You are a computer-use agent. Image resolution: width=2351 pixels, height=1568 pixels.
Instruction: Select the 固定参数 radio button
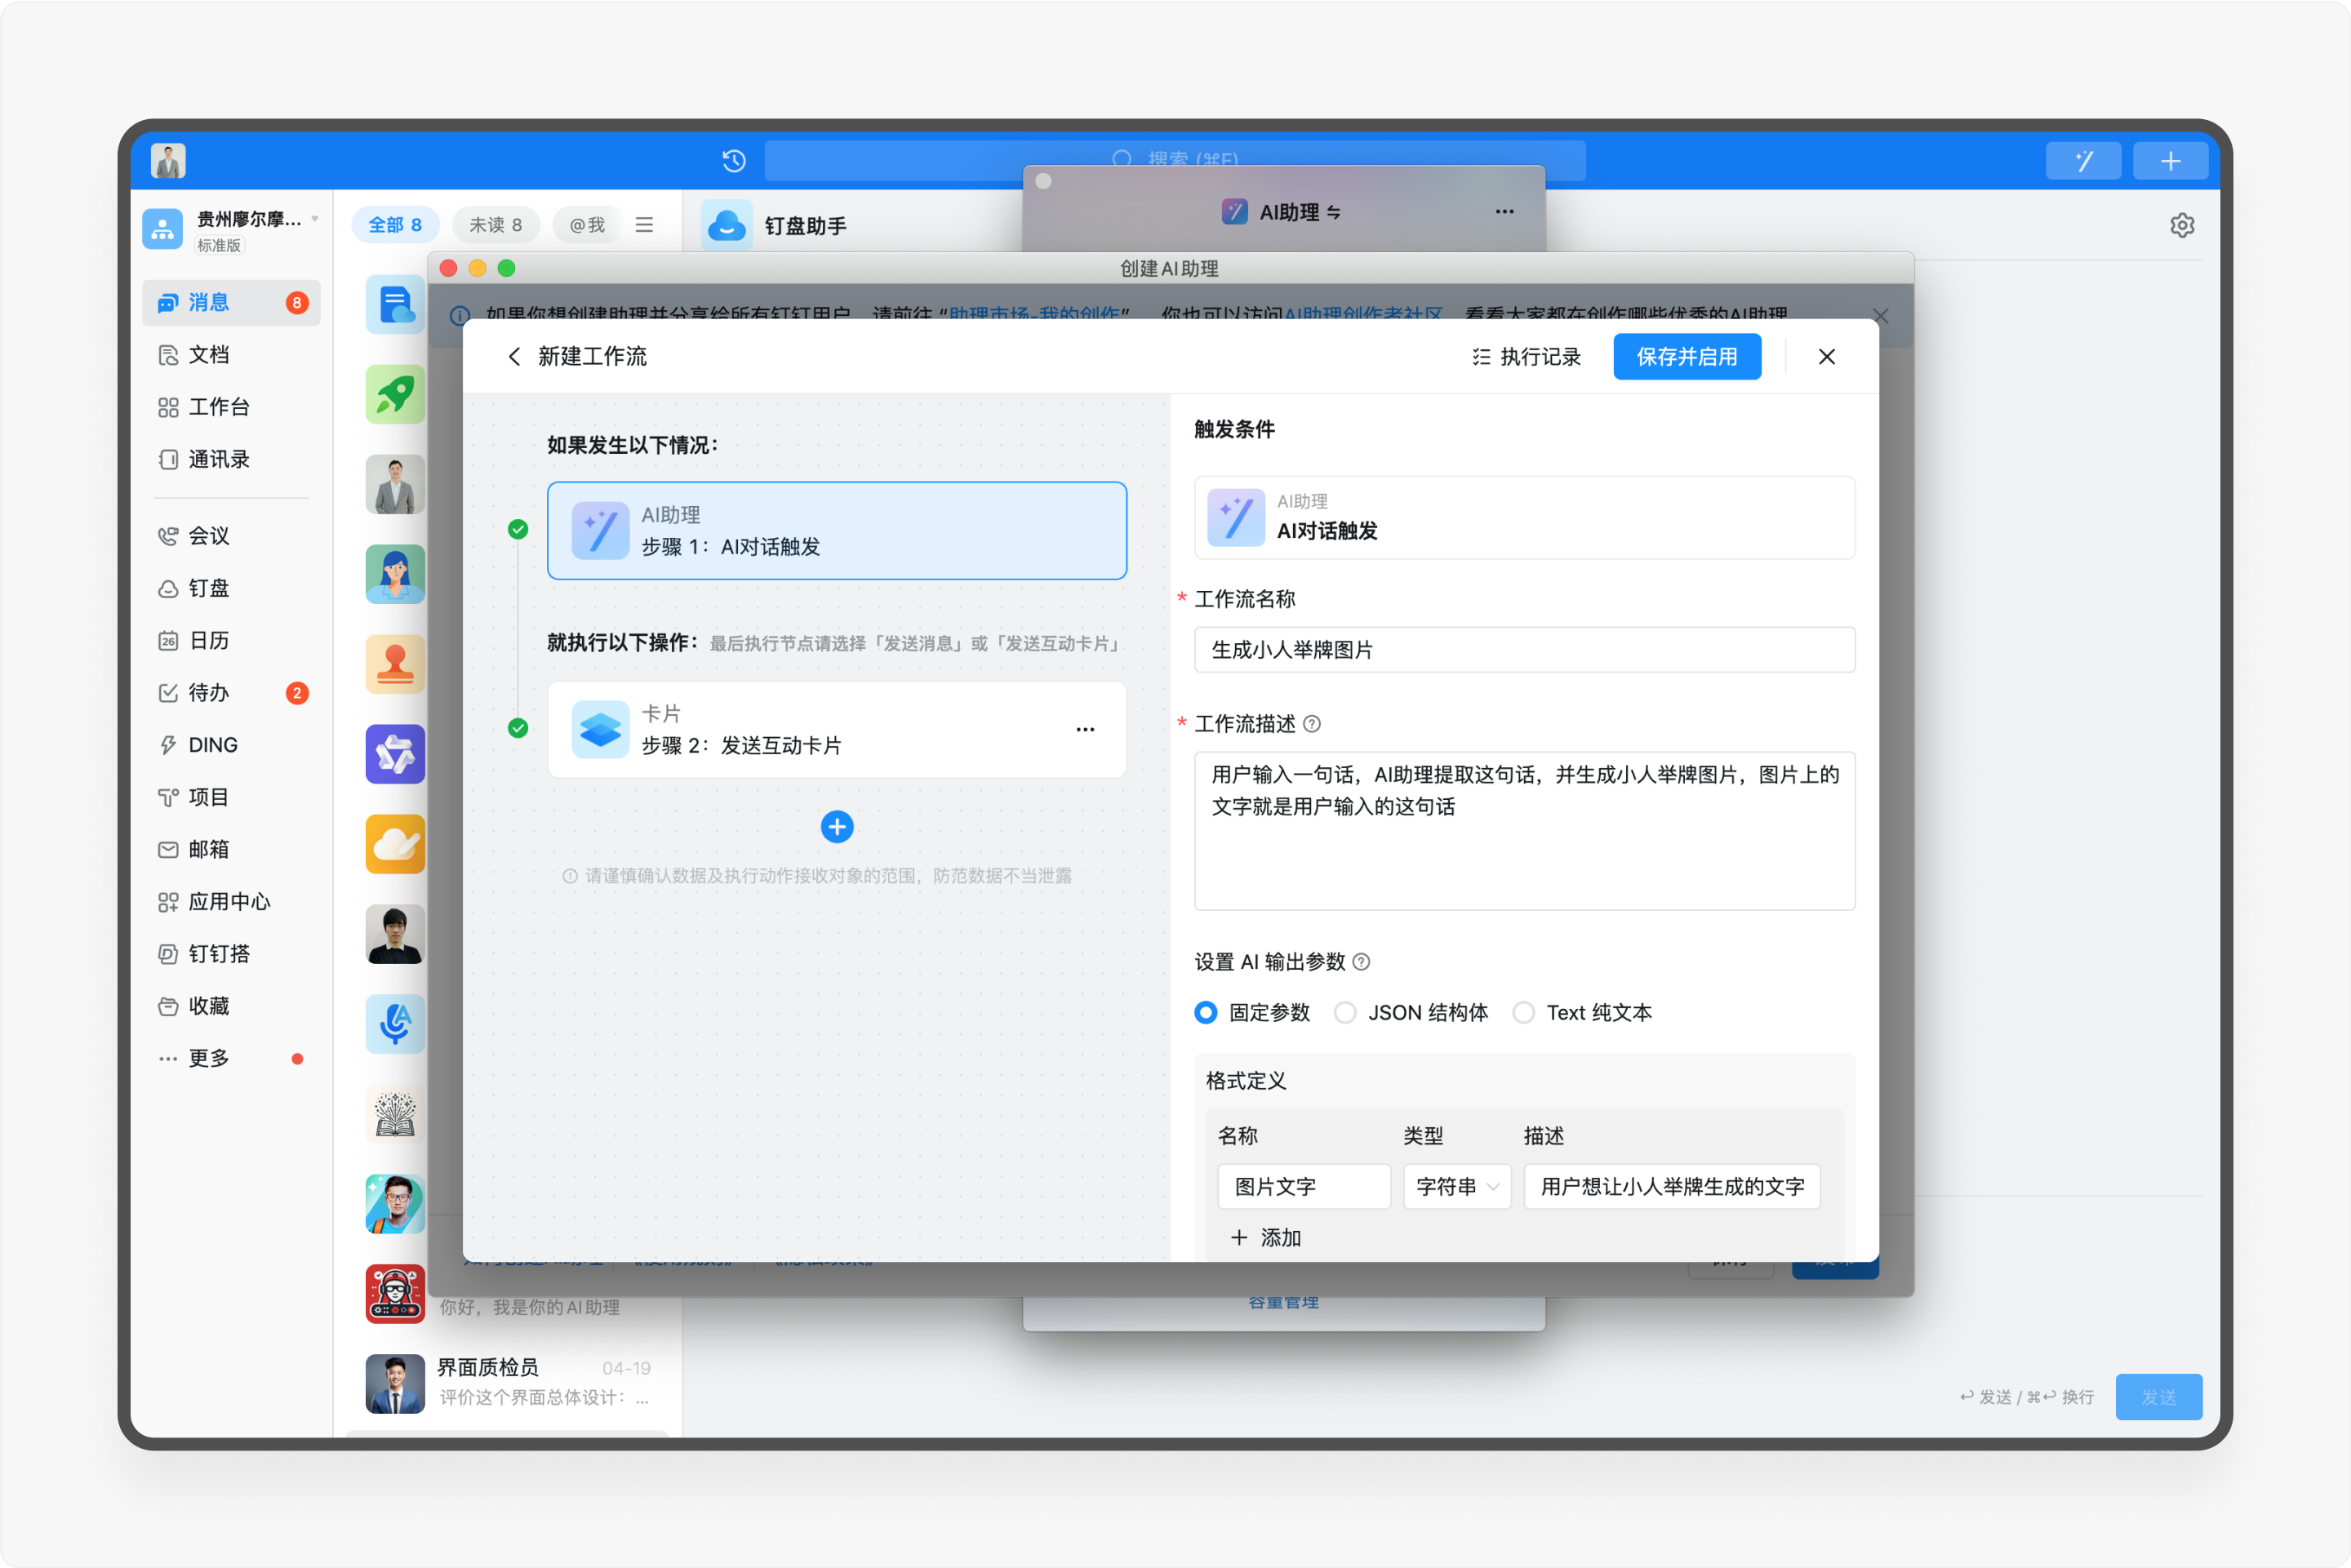(x=1205, y=1012)
